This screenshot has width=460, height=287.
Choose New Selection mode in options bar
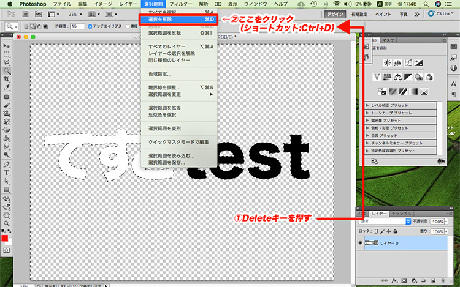(x=26, y=26)
